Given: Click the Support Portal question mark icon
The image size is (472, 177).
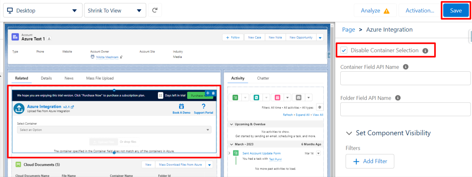Looking at the screenshot, I should pyautogui.click(x=204, y=106).
